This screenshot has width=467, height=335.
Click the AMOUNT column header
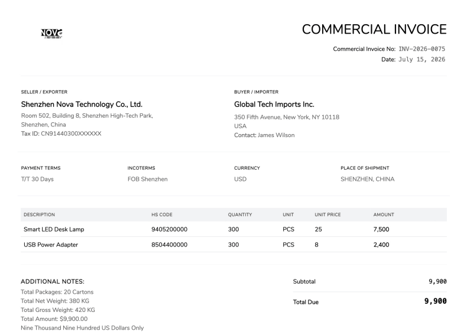(384, 214)
